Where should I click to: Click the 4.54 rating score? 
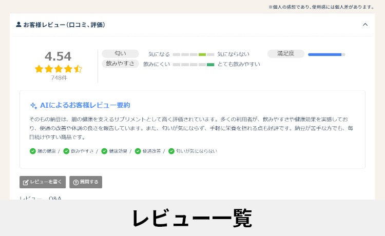coord(58,56)
